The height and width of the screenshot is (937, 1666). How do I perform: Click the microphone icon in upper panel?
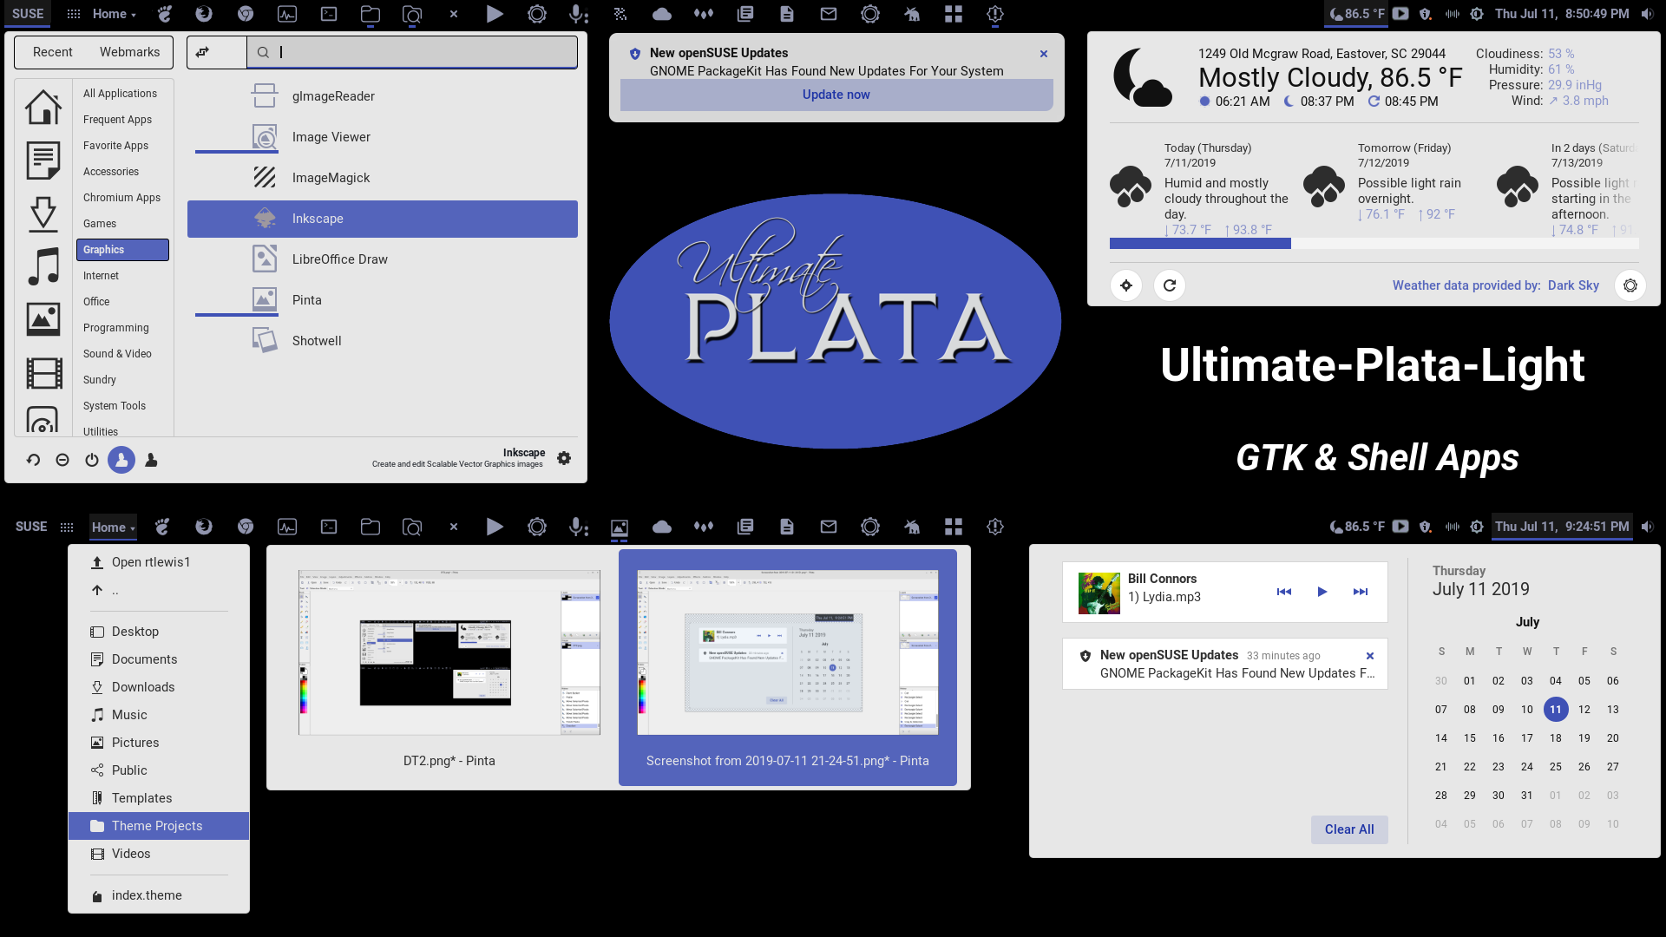pos(578,14)
